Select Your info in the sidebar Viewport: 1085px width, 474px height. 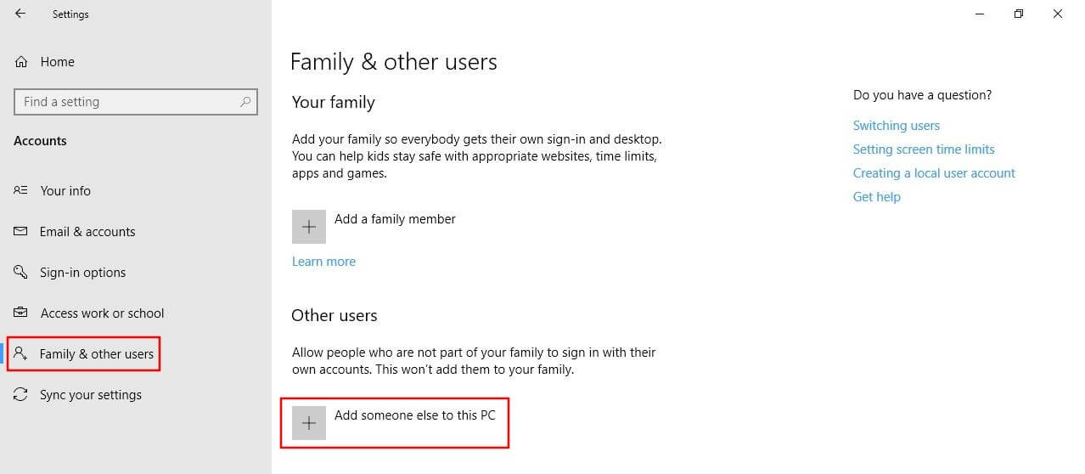click(65, 191)
